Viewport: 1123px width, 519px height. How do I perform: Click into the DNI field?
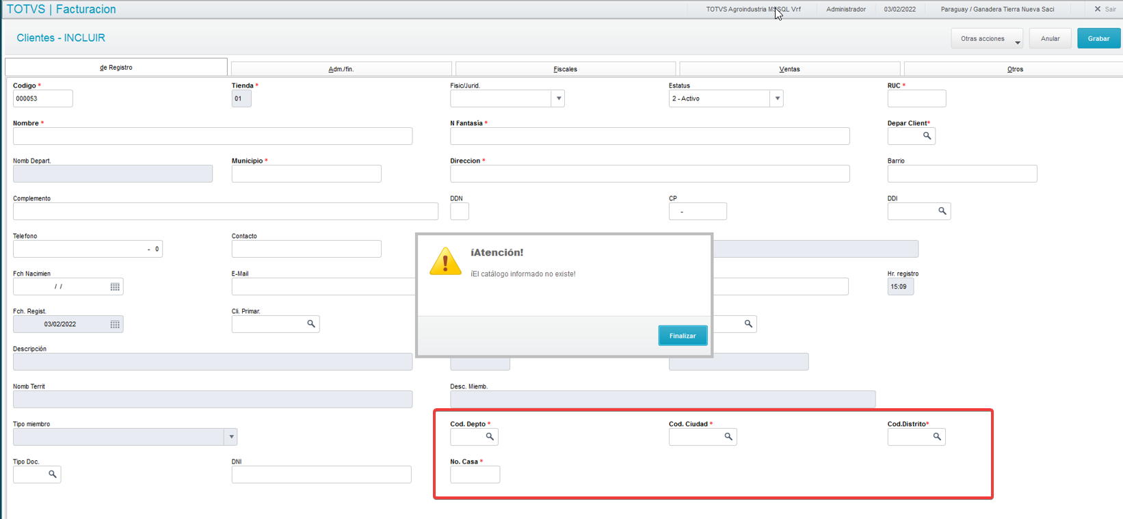[321, 475]
